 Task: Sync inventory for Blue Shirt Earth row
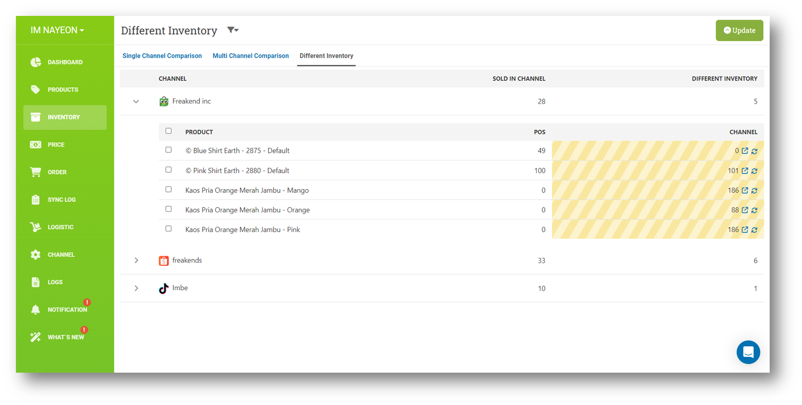[754, 151]
